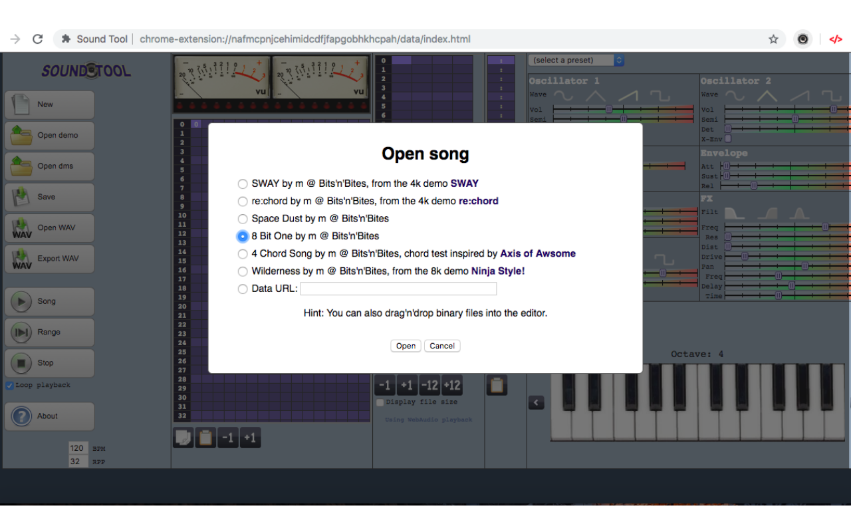The height and width of the screenshot is (532, 851).
Task: Adjust the Oscillator 2 Det slider
Action: pyautogui.click(x=787, y=129)
